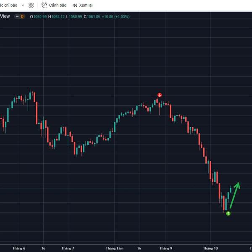Screen dimensions: 252x252
Task: Select the green up-arrow buy marker
Action: [x=228, y=213]
